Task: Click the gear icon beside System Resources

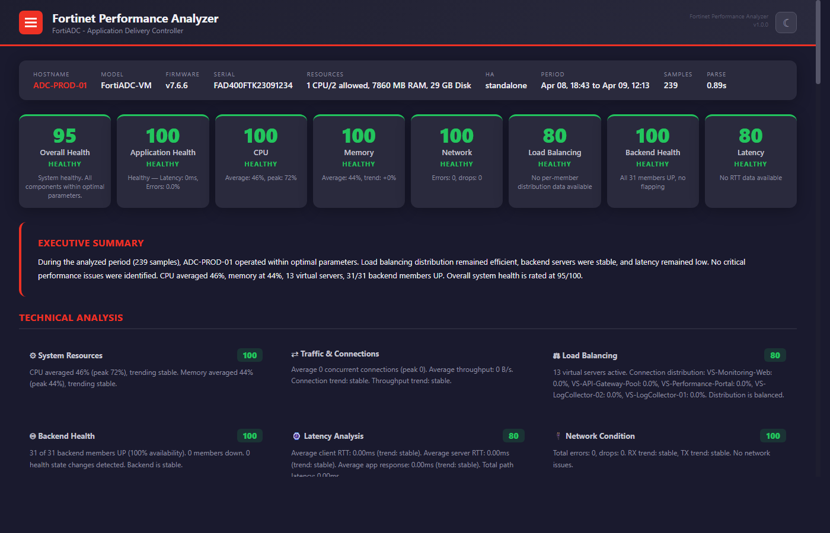Action: pyautogui.click(x=33, y=355)
